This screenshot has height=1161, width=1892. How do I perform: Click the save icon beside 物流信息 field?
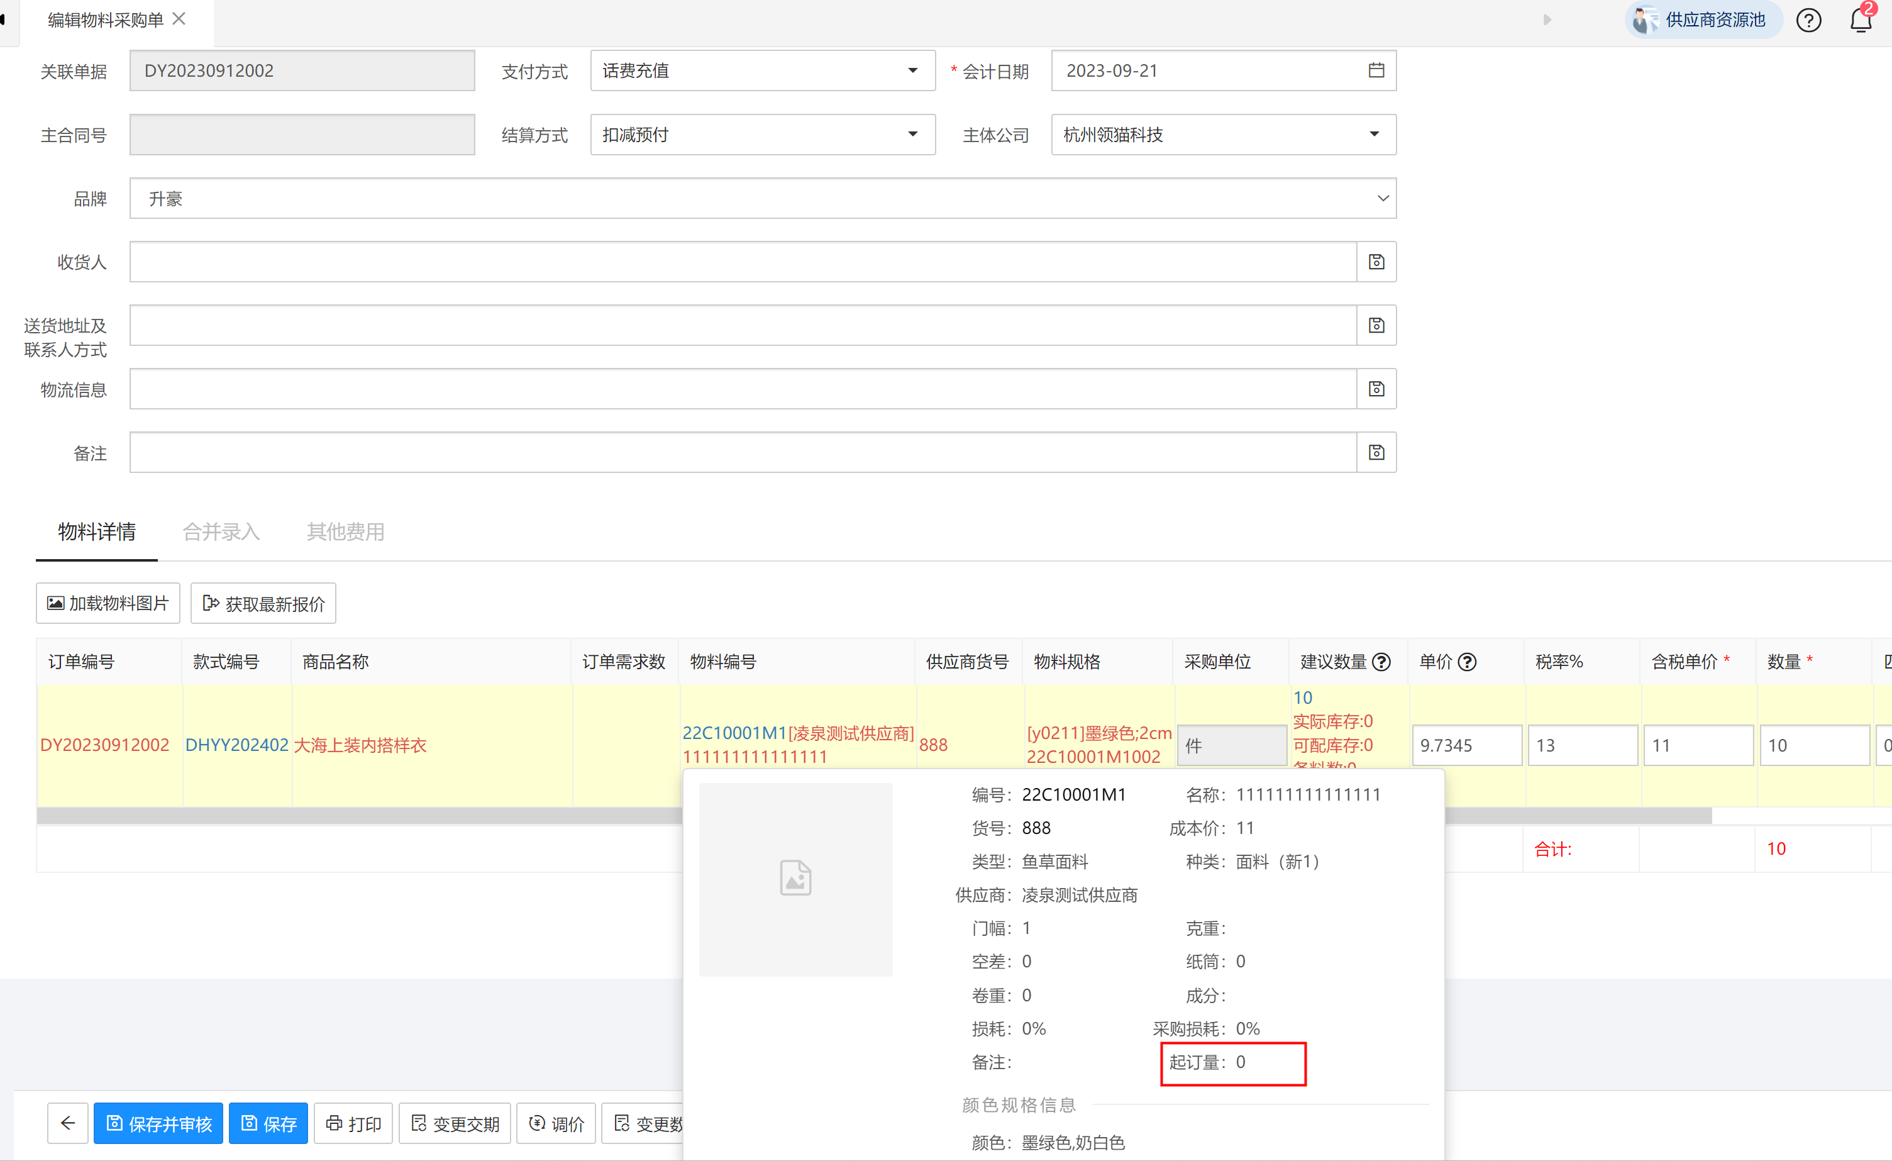click(1376, 389)
